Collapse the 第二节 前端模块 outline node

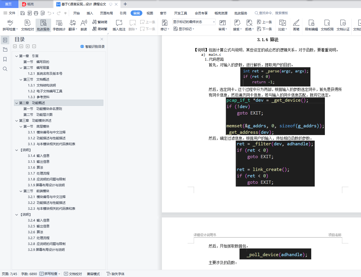point(21,191)
